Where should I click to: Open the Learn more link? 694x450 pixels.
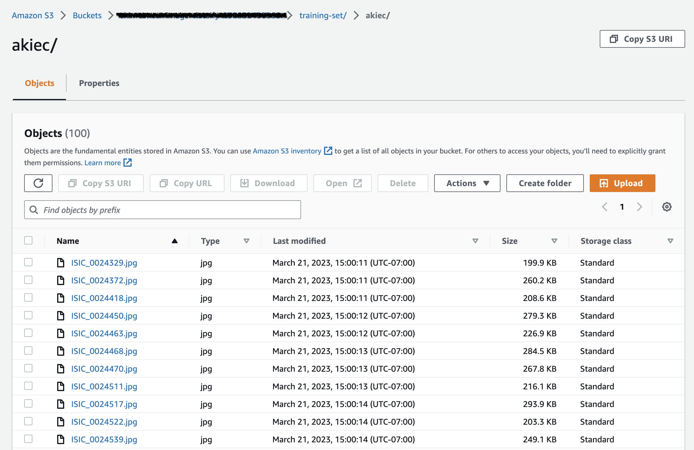click(x=103, y=163)
